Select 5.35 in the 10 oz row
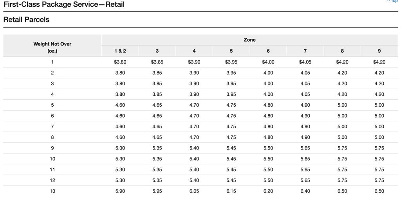This screenshot has height=204, width=401. pos(157,159)
